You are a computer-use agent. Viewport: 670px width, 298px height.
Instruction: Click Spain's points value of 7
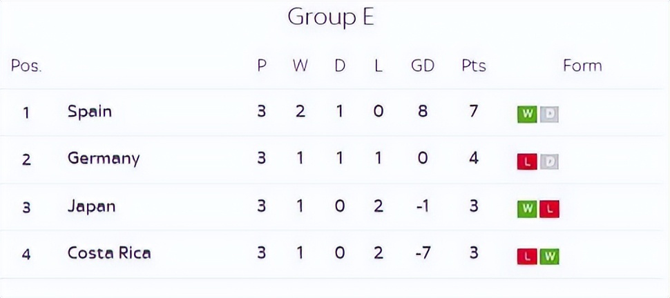tap(474, 111)
